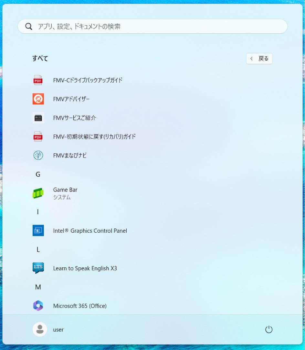This screenshot has height=350, width=305.
Task: Select the FMVまなびナビ text entry
Action: pyautogui.click(x=70, y=155)
